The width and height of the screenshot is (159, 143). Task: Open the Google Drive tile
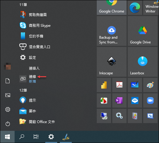(143, 31)
